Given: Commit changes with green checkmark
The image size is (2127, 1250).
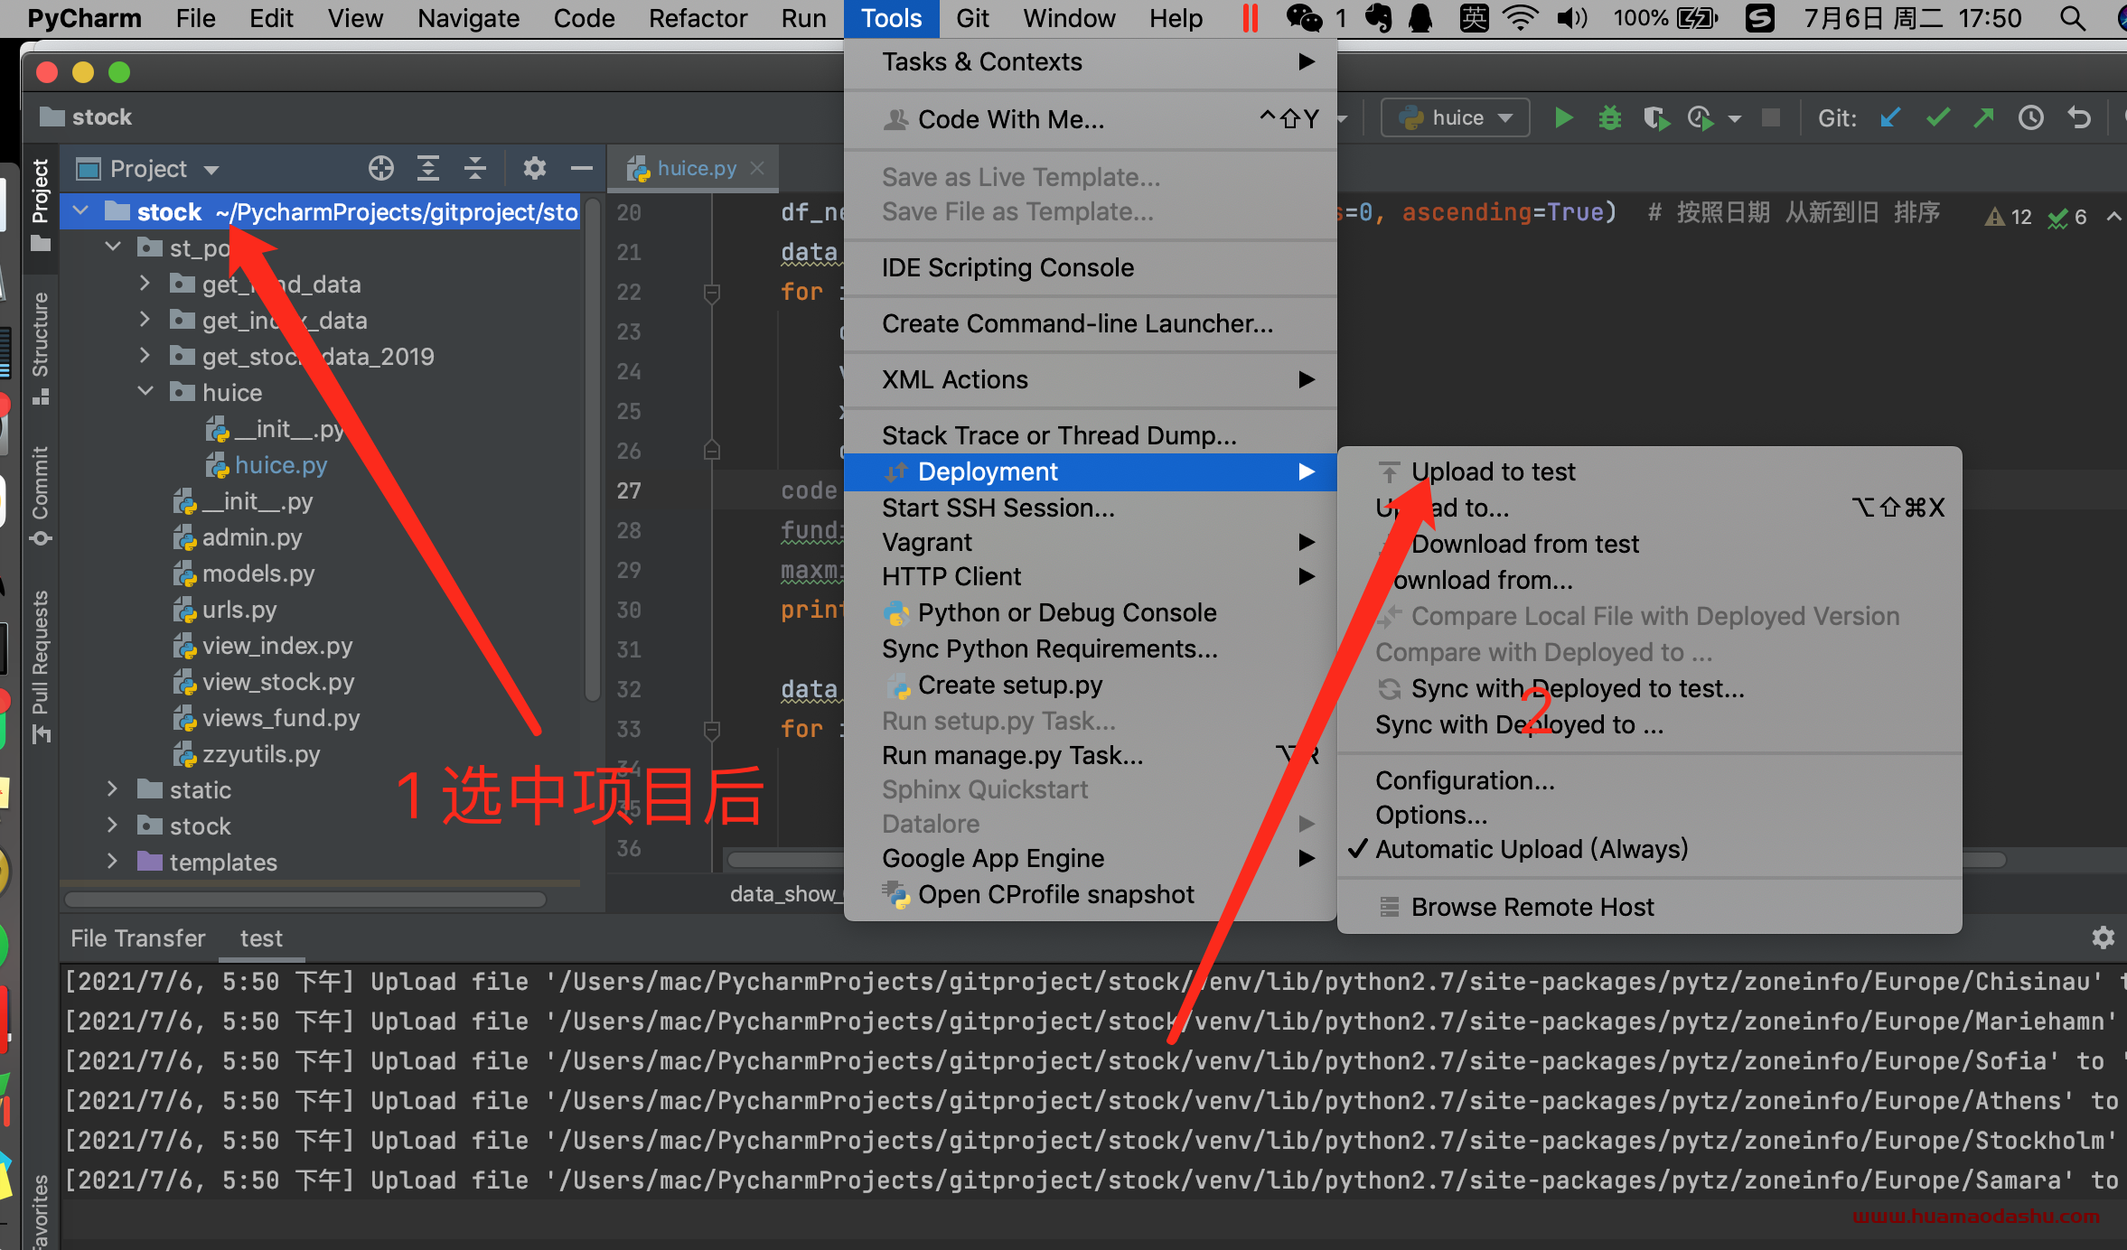Looking at the screenshot, I should (x=1937, y=118).
